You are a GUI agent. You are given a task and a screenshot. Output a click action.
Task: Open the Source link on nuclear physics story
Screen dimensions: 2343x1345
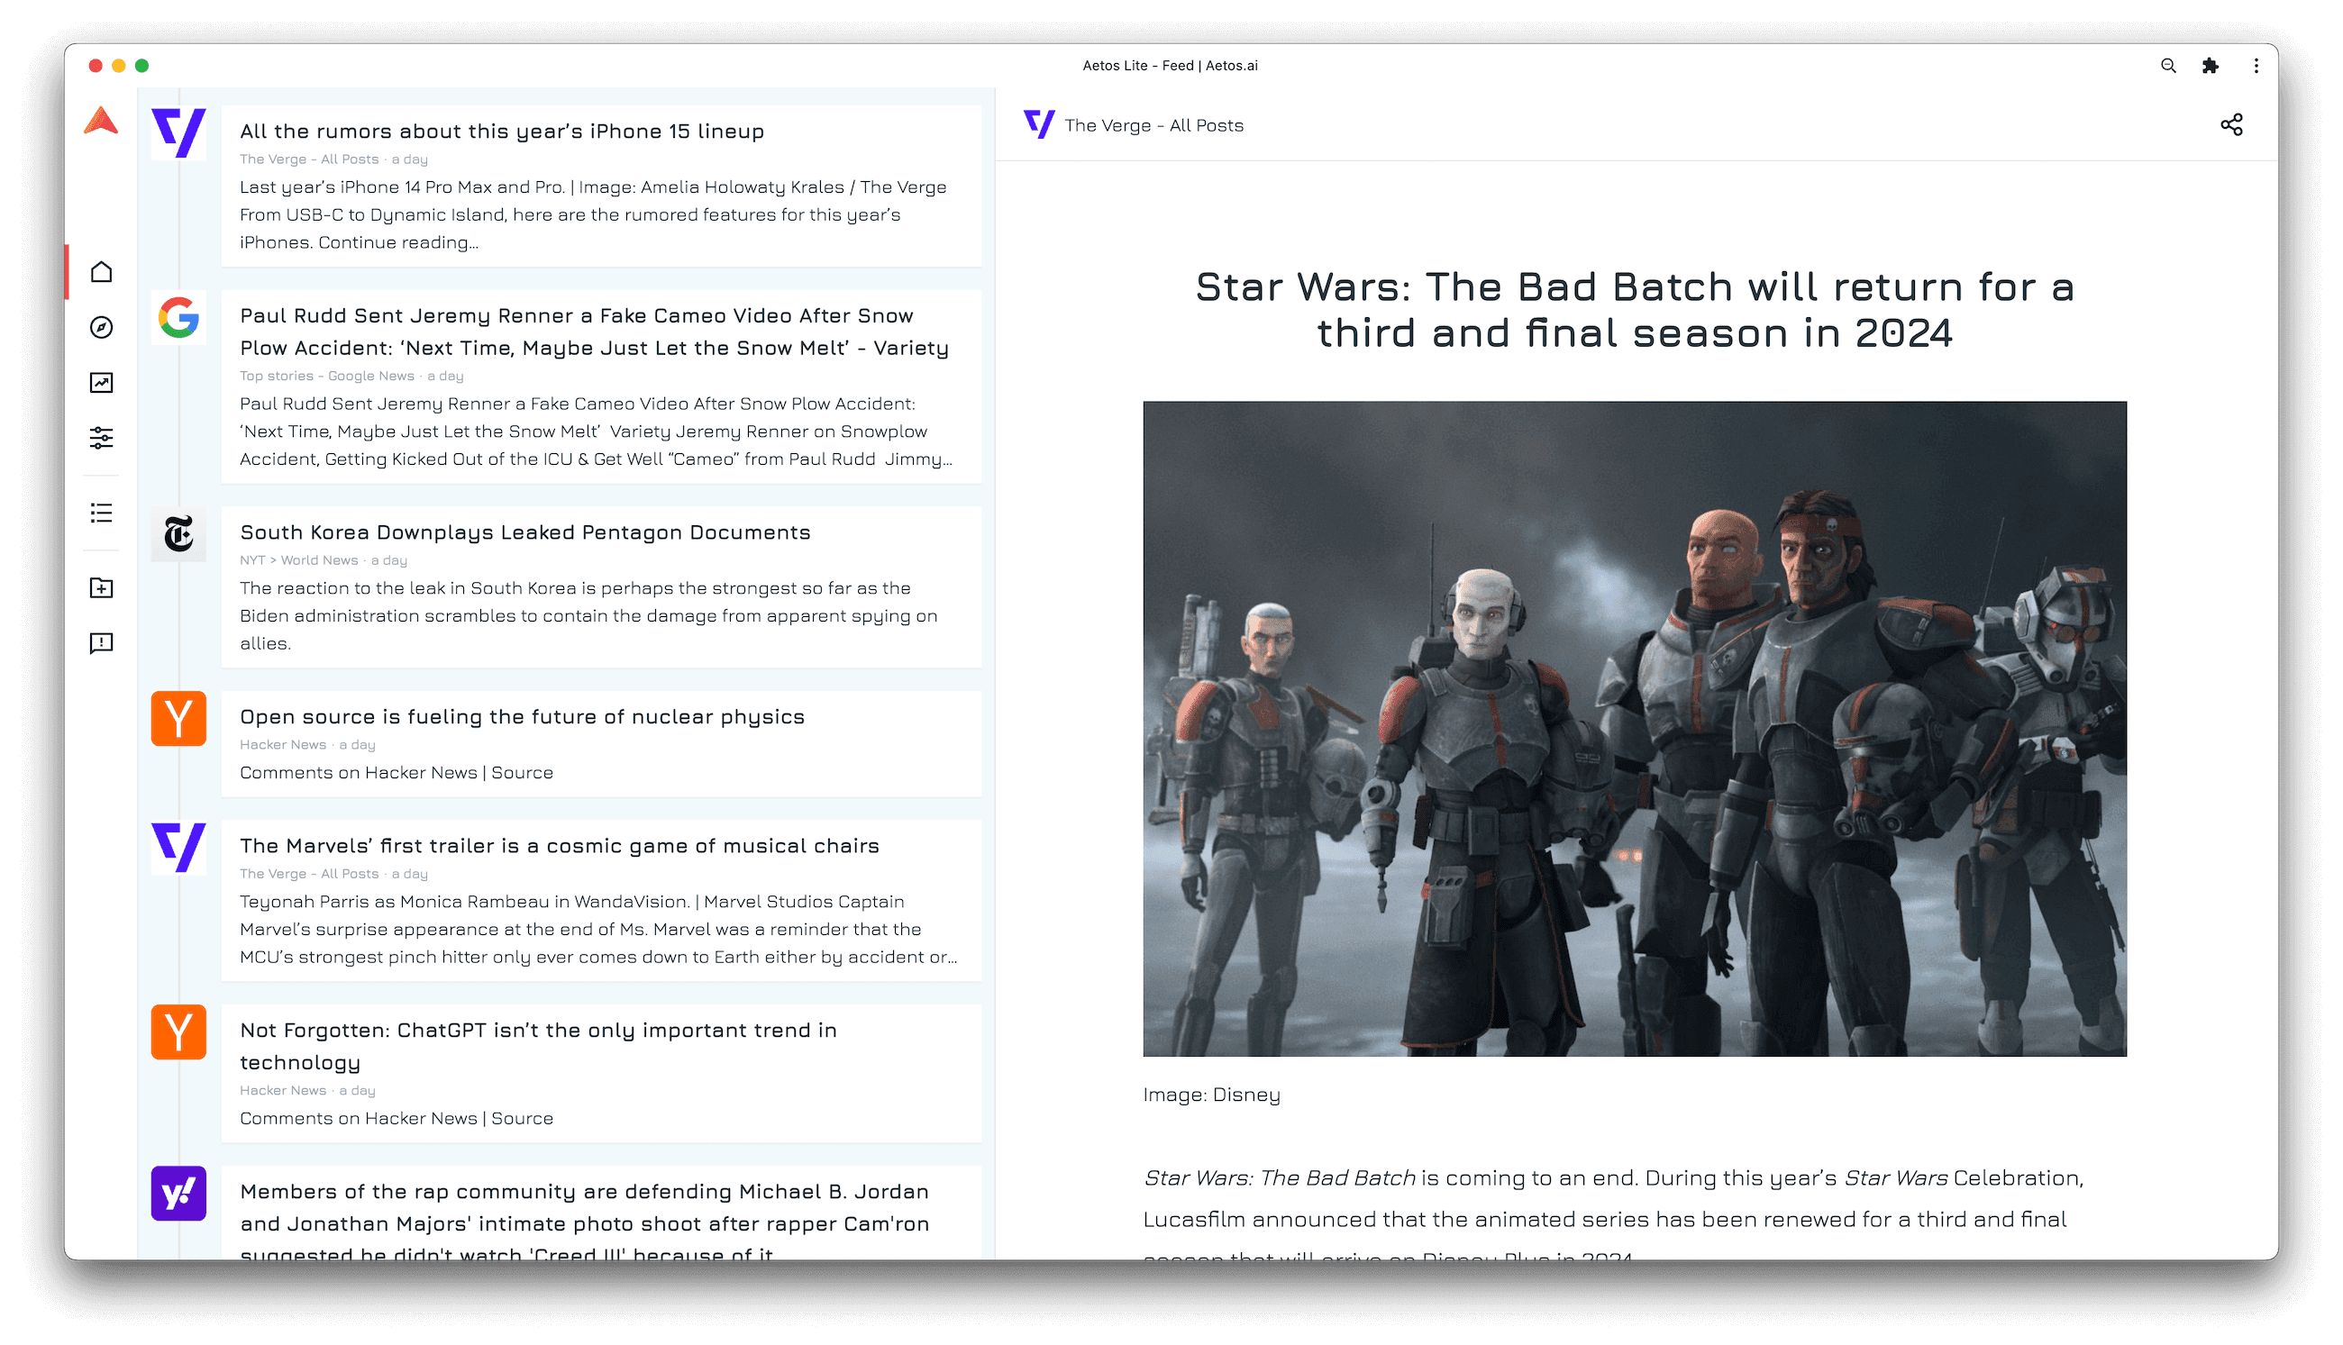[523, 772]
